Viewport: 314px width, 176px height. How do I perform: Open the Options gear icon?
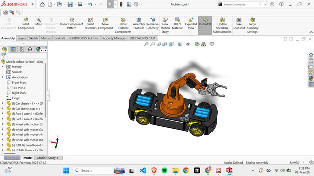(x=136, y=4)
